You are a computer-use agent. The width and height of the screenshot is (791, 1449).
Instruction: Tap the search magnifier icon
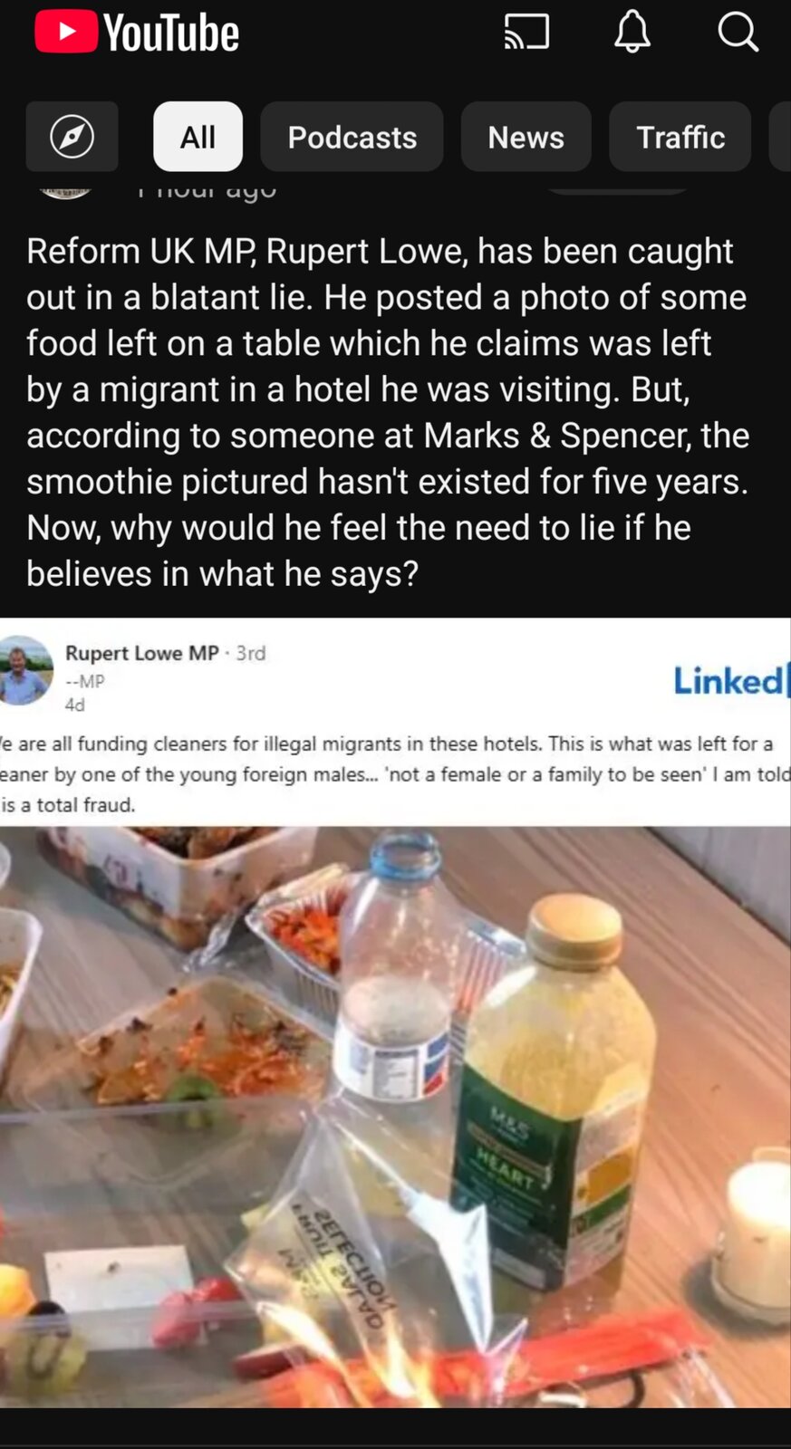coord(738,32)
